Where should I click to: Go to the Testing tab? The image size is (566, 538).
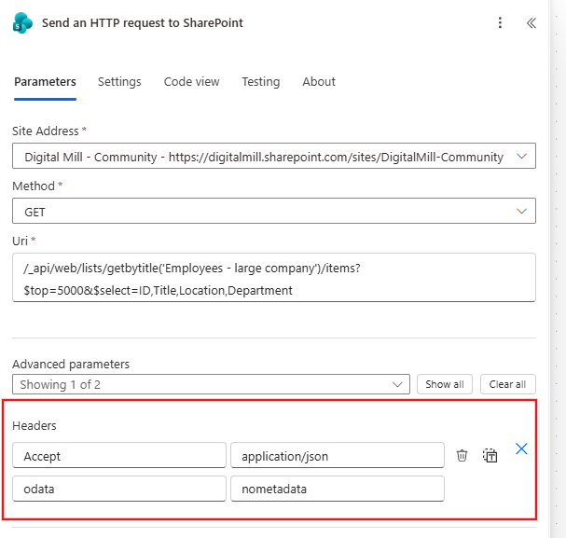(x=261, y=82)
